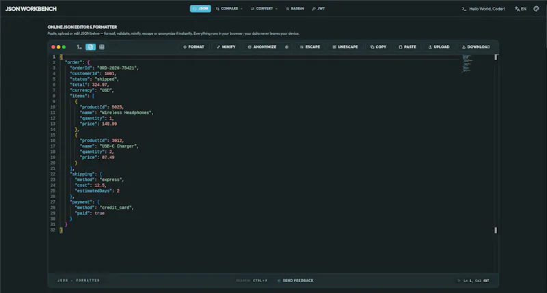Screen dimensions: 547x293
Task: Click the red window dot
Action: (x=53, y=47)
